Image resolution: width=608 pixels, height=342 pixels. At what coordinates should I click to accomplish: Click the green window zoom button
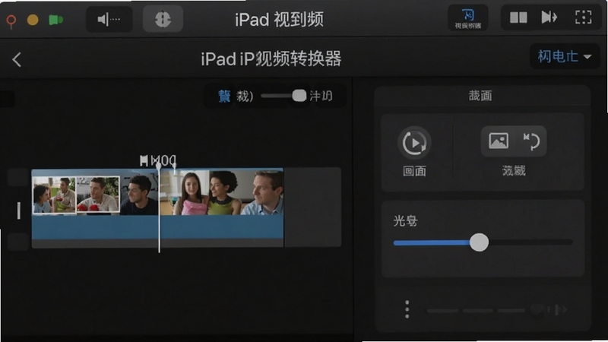(x=55, y=20)
